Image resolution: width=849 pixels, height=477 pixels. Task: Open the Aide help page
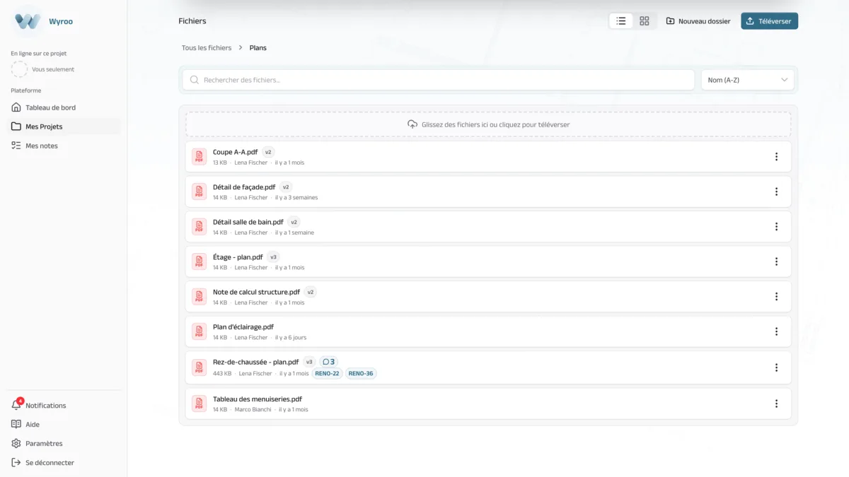(64, 425)
